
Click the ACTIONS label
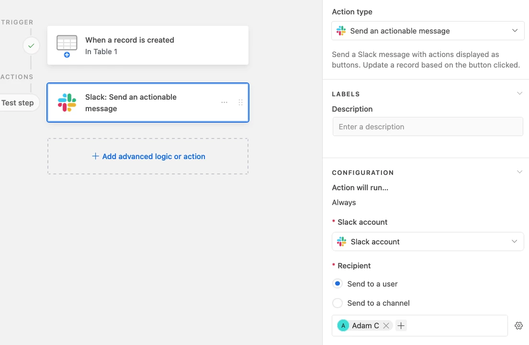coord(17,77)
